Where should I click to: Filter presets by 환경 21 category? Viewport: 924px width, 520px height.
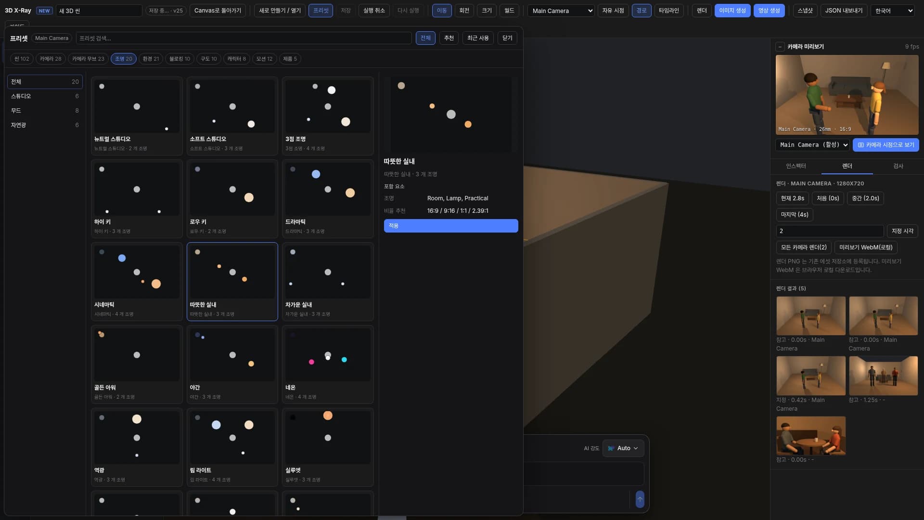(151, 59)
